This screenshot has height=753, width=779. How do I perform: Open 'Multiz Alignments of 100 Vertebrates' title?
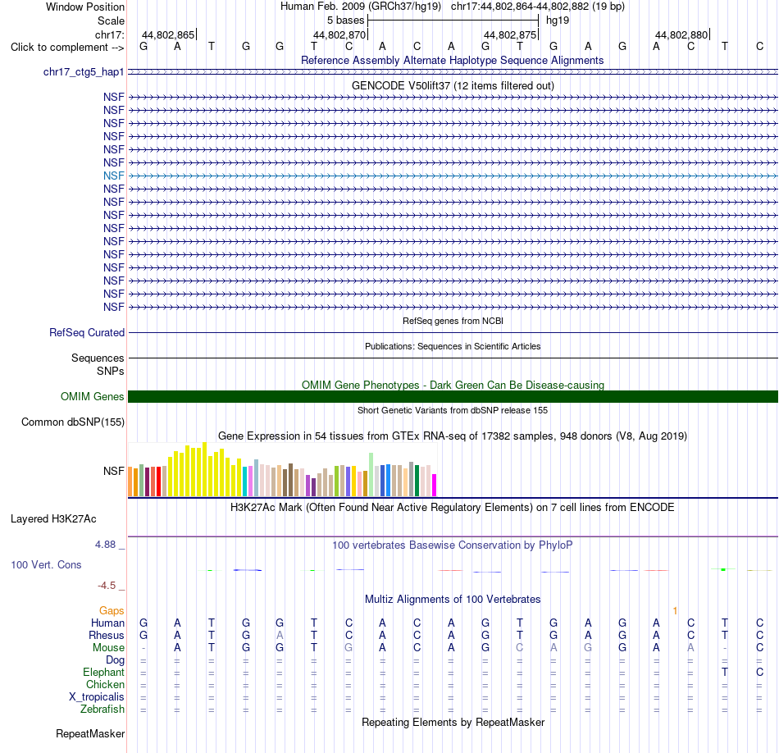[x=453, y=600]
